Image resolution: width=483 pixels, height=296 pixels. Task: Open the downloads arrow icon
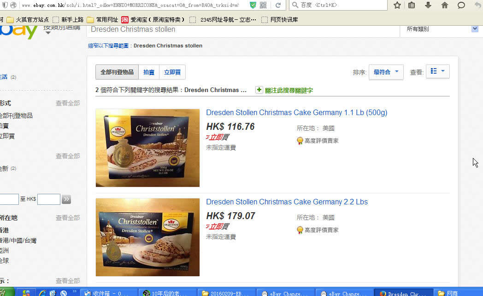428,5
